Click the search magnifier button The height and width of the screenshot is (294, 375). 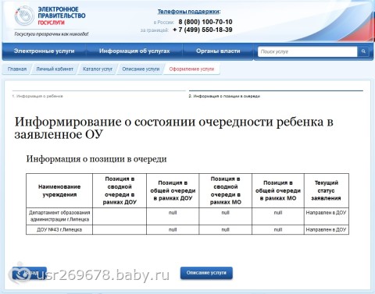coord(363,51)
